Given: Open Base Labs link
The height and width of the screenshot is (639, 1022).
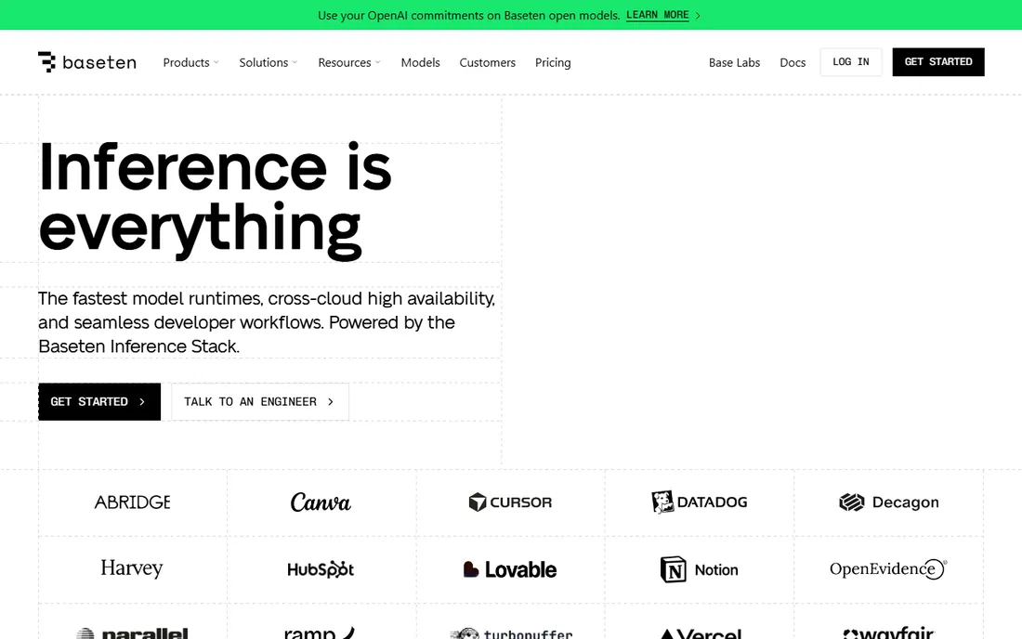Looking at the screenshot, I should 735,62.
